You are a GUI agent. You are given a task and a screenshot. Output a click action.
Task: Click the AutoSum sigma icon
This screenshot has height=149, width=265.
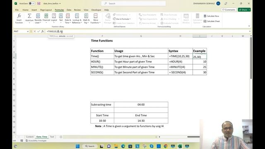pyautogui.click(x=29, y=16)
